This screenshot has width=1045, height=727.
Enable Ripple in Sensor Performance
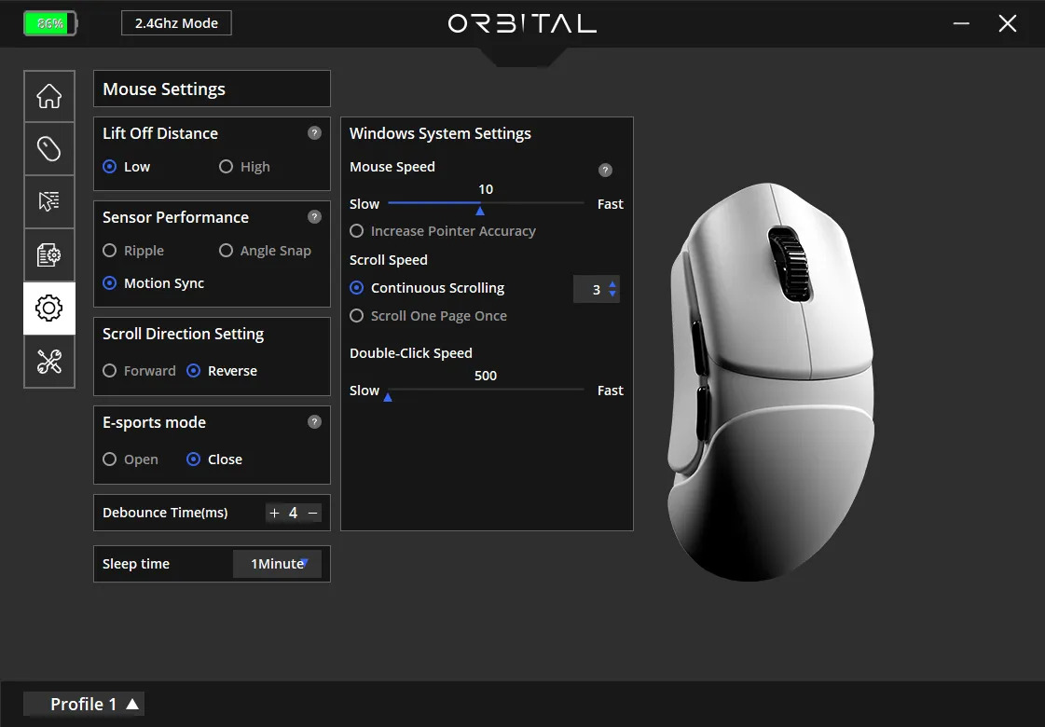(109, 250)
